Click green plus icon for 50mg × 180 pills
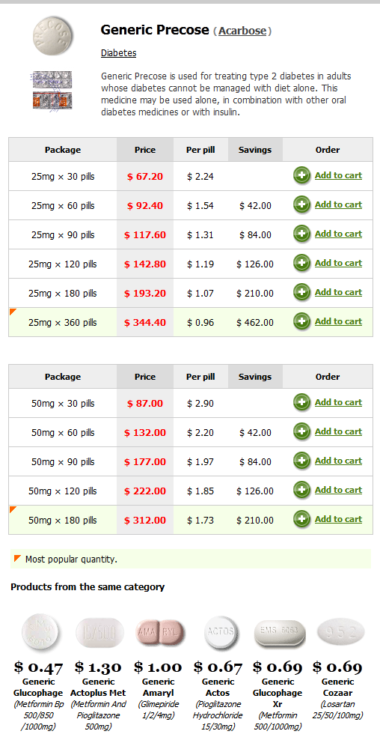Viewport: 380px width, 749px height. pos(301,519)
